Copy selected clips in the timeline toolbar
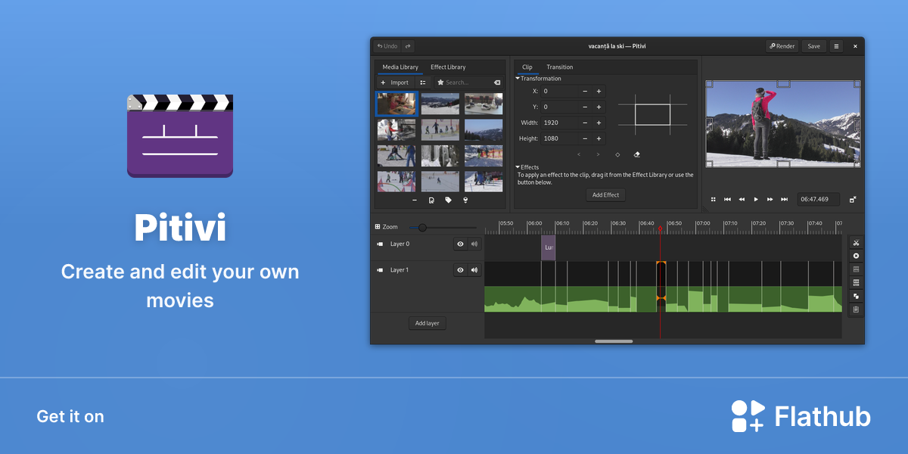The height and width of the screenshot is (454, 908). (x=856, y=297)
